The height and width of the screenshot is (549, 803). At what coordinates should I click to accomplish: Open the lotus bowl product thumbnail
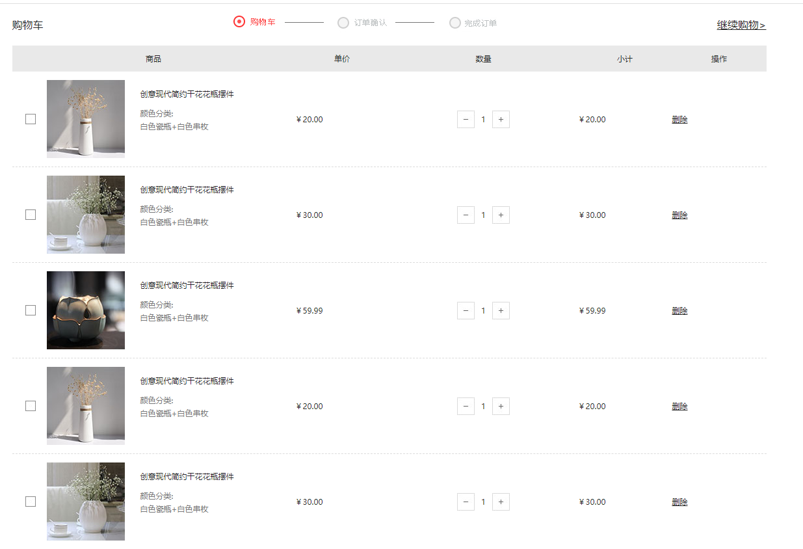click(86, 310)
